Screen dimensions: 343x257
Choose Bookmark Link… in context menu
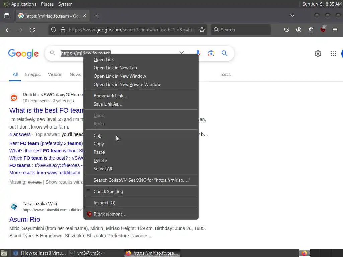tap(141, 96)
